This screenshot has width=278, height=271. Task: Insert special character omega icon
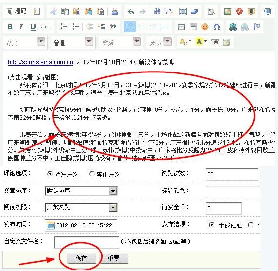217,27
